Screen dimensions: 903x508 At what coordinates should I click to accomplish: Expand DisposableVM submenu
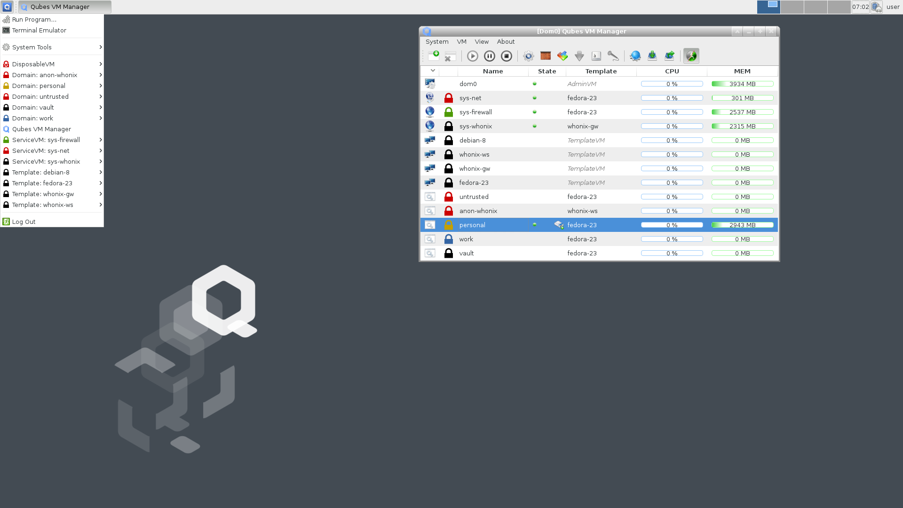click(x=52, y=64)
